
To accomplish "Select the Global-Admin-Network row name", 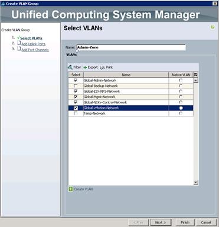I will (100, 80).
